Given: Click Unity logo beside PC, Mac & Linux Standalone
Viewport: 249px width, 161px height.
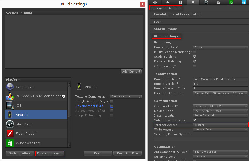Looking at the screenshot, I should [64, 96].
